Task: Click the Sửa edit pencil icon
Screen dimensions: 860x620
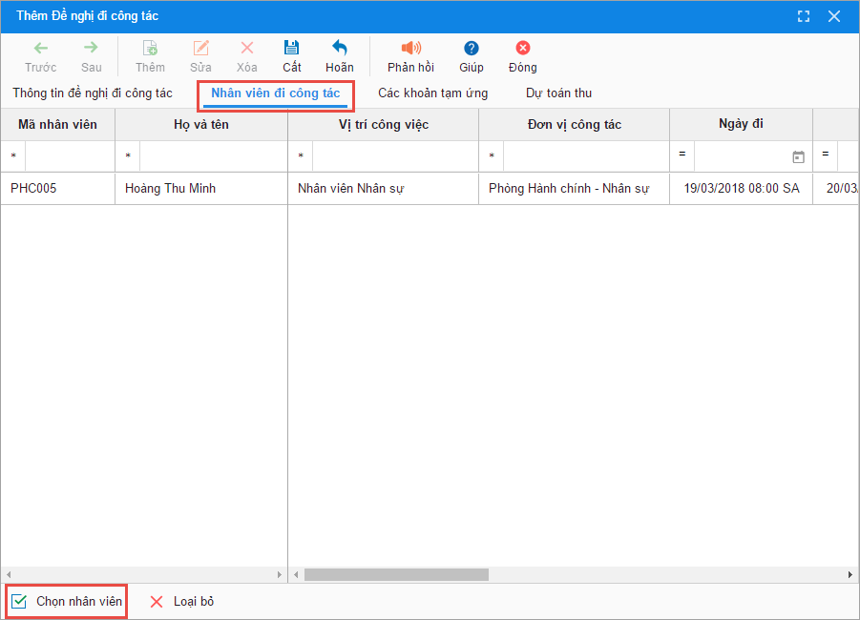Action: (200, 48)
